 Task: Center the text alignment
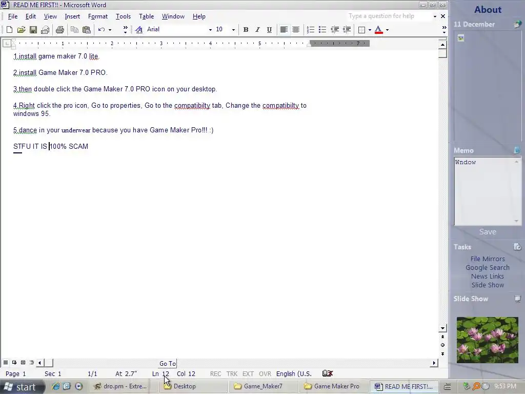tap(296, 30)
